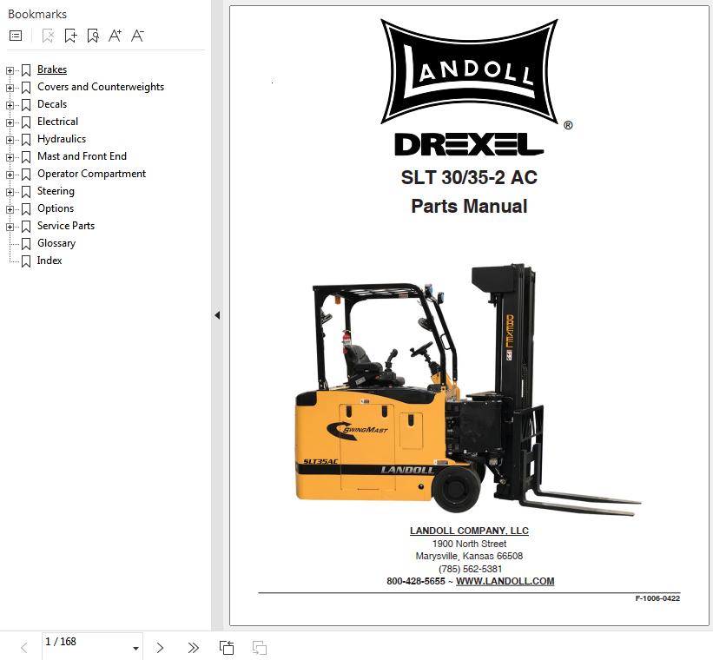Click the bookmark icon beside Steering
This screenshot has width=713, height=660.
pos(26,192)
